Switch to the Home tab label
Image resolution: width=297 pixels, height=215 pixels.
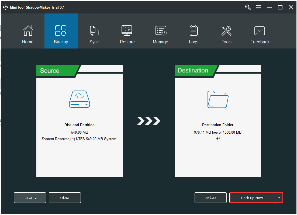tap(28, 42)
